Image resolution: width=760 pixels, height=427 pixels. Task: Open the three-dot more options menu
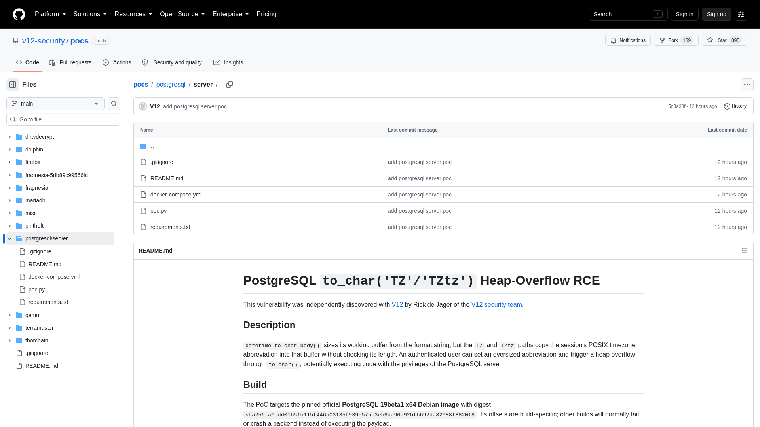[747, 85]
